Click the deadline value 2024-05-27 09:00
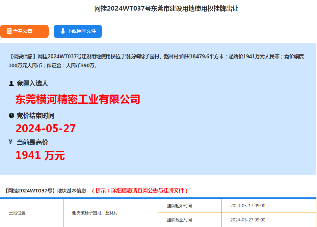Screen dimensions: 317x227 click(248, 220)
